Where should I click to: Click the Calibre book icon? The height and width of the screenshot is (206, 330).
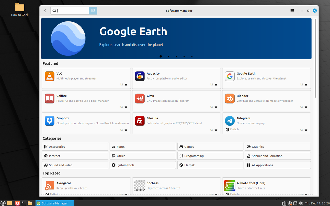pyautogui.click(x=50, y=98)
